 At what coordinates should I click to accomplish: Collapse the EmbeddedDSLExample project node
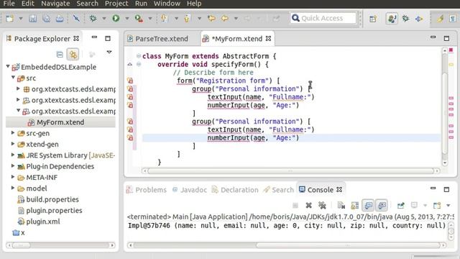point(8,67)
